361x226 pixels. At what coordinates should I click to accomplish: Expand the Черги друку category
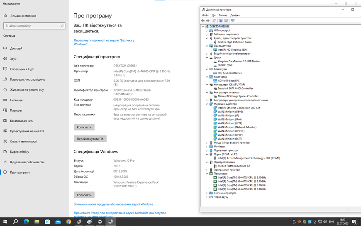(207, 197)
